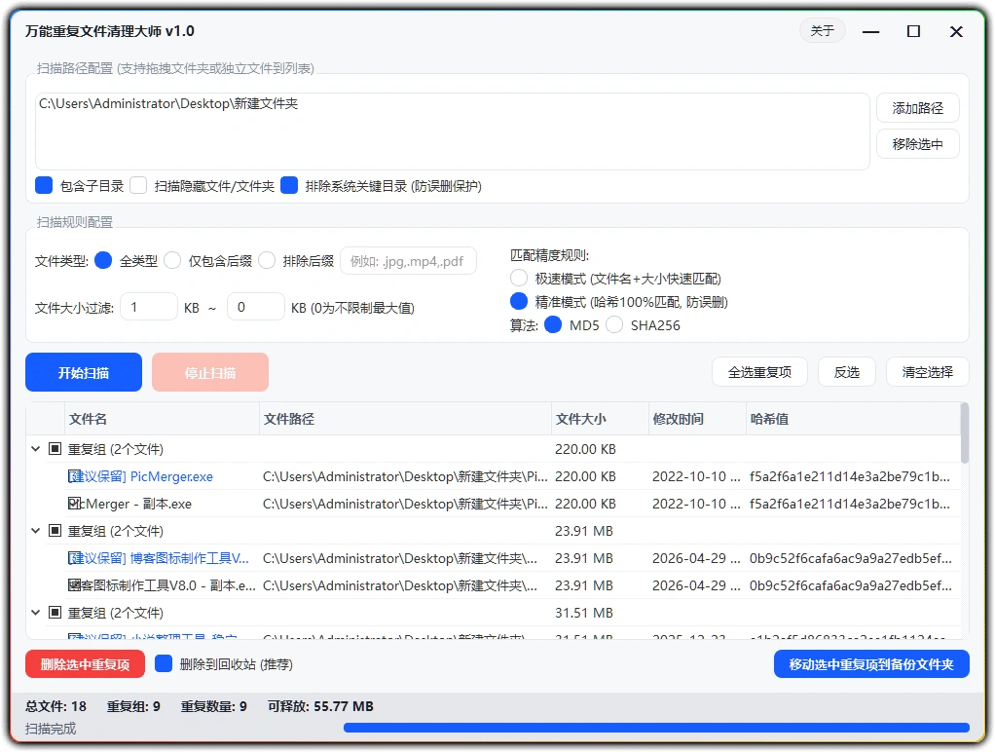Image resolution: width=995 pixels, height=752 pixels.
Task: Click 总文件: 18 status text
Action: click(x=55, y=706)
